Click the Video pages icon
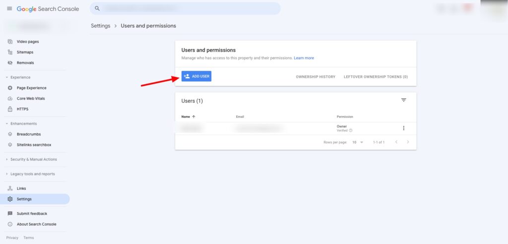 [10, 42]
